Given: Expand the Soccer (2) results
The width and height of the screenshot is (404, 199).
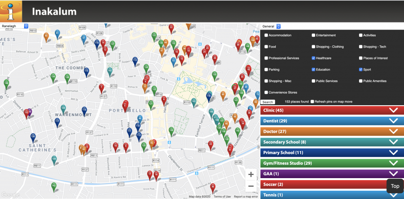Looking at the screenshot, I should 332,184.
